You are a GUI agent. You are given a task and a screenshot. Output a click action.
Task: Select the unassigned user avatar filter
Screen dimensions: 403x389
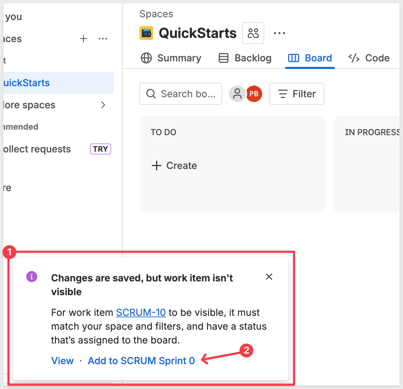(x=237, y=94)
